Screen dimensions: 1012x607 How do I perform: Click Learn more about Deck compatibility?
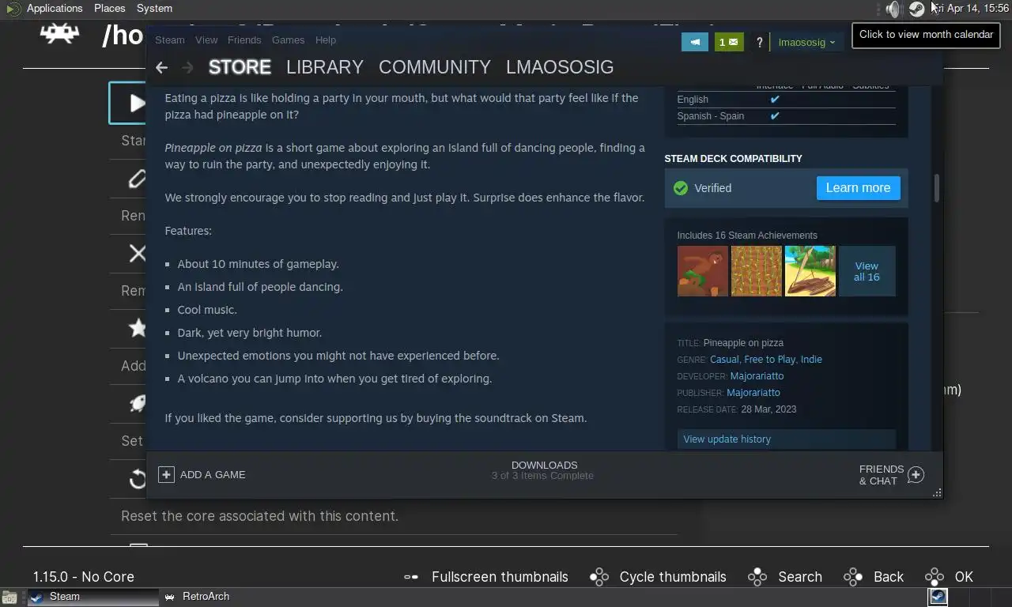pos(858,188)
